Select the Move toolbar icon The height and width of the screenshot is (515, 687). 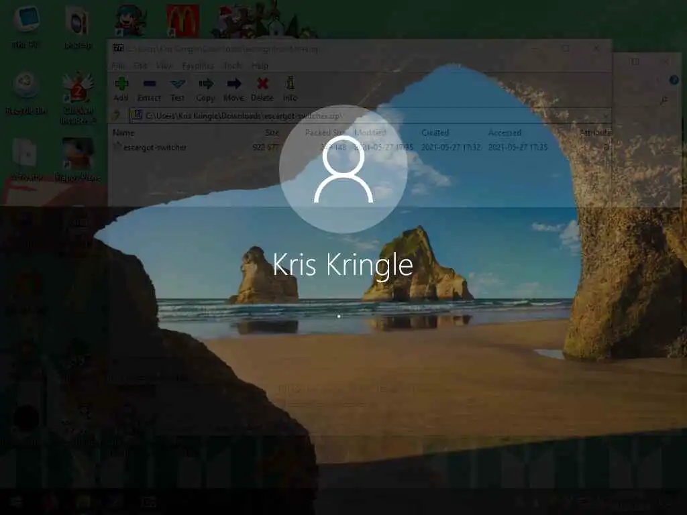233,89
